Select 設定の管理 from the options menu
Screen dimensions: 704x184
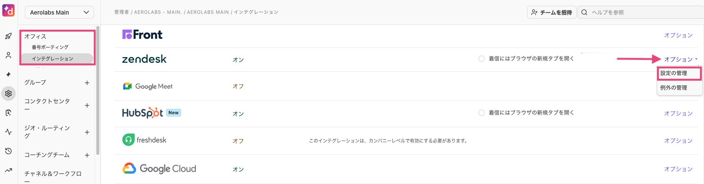tap(679, 73)
